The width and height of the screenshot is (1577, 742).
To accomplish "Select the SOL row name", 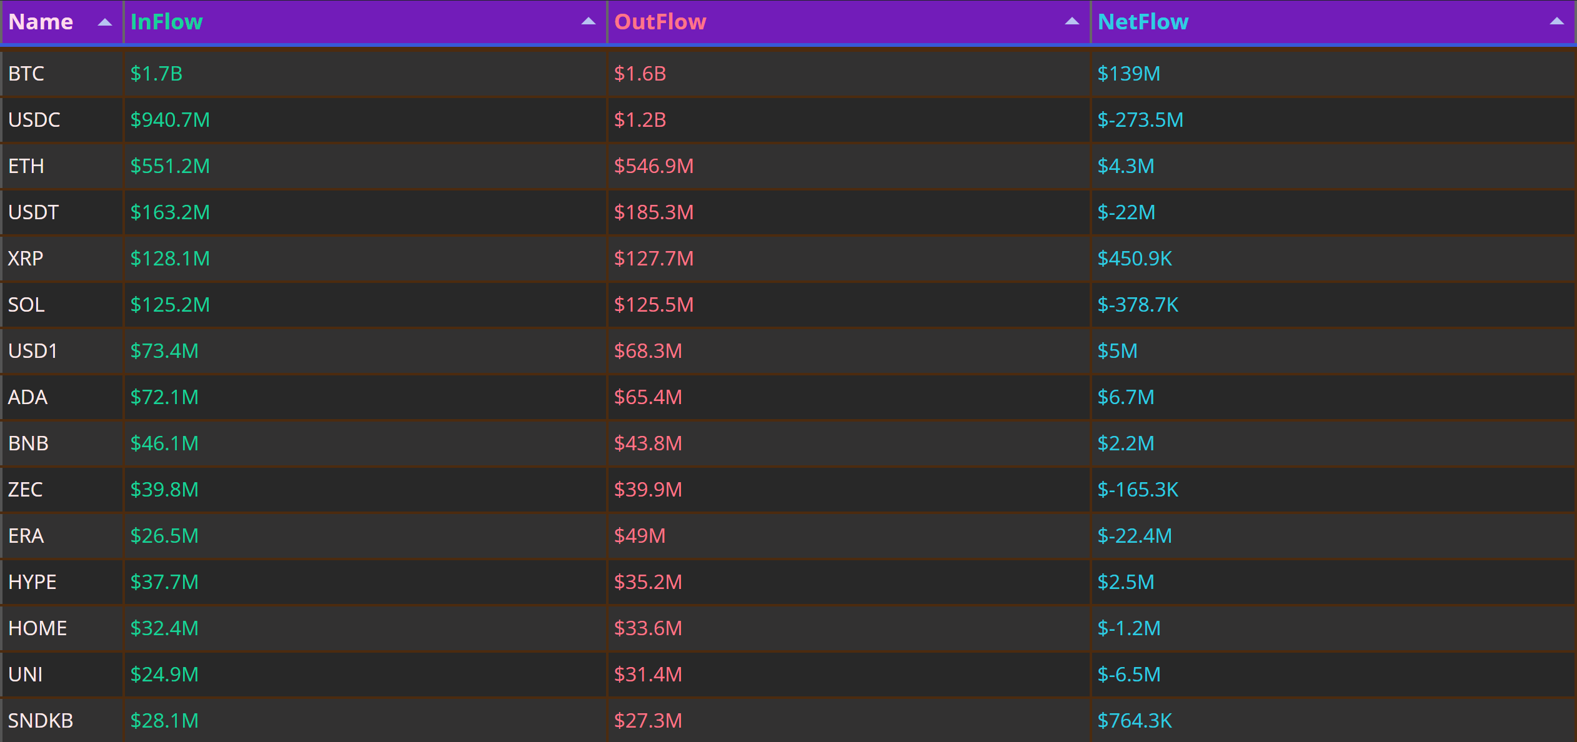I will 26,305.
